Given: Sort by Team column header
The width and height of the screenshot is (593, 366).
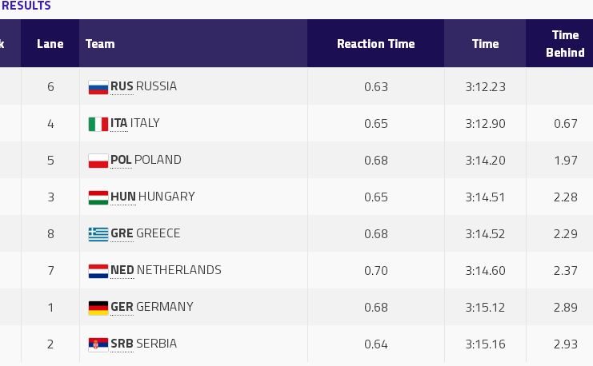Looking at the screenshot, I should (100, 44).
